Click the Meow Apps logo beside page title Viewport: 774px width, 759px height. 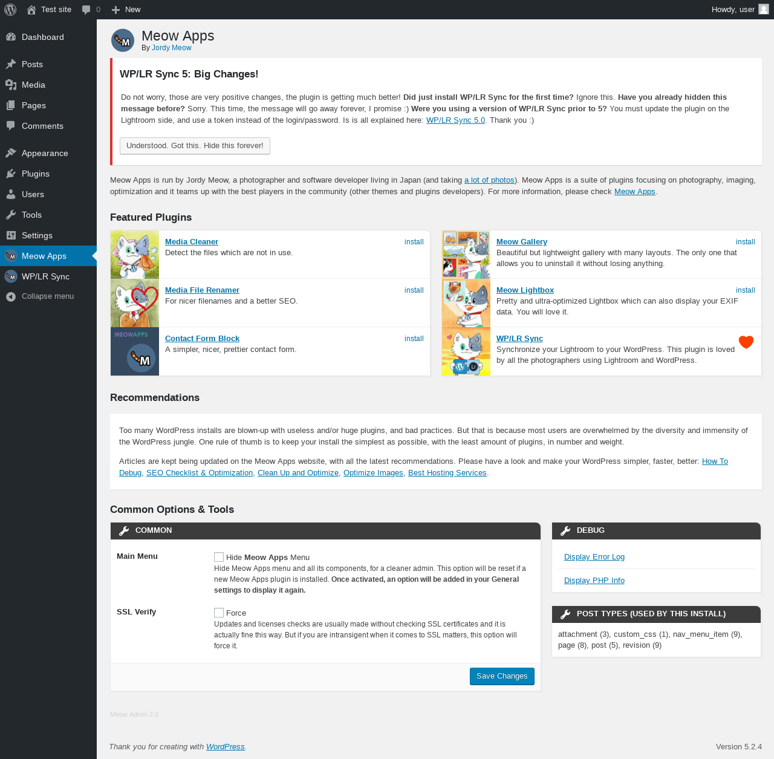[123, 41]
